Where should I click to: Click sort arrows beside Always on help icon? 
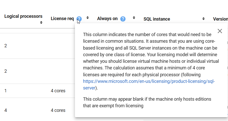pos(134,18)
